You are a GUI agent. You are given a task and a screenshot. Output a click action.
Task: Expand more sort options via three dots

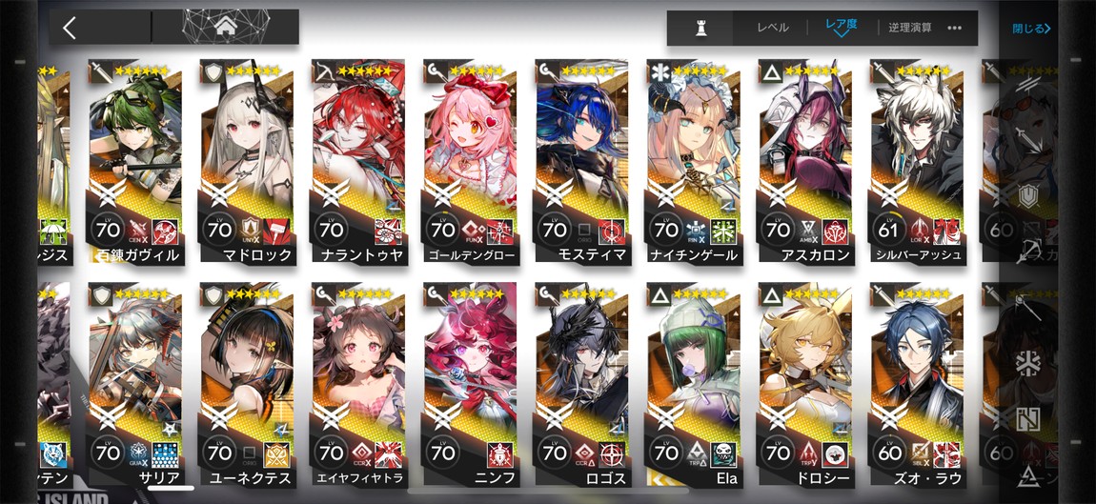point(954,28)
